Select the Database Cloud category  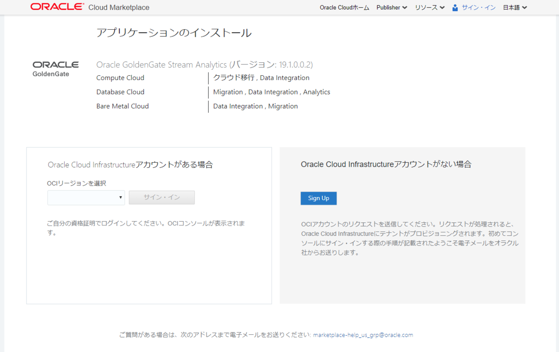tap(120, 92)
